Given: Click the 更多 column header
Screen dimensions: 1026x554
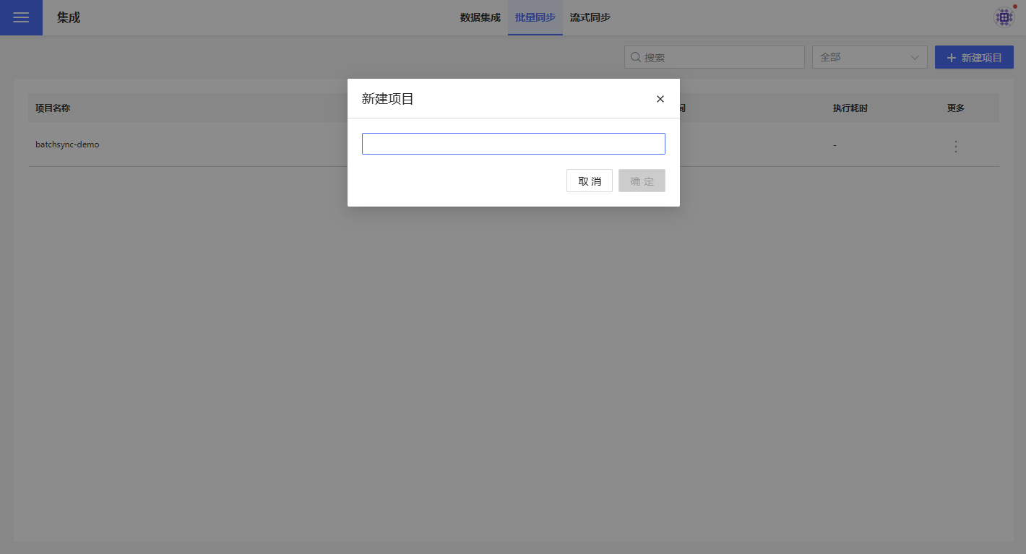Looking at the screenshot, I should (955, 108).
